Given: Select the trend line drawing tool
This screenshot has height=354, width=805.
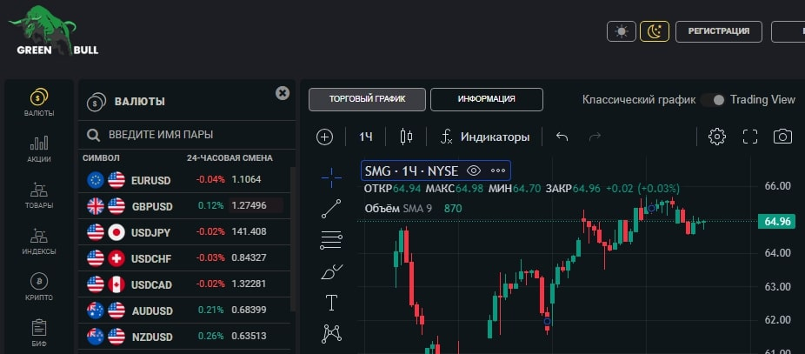Looking at the screenshot, I should point(331,208).
